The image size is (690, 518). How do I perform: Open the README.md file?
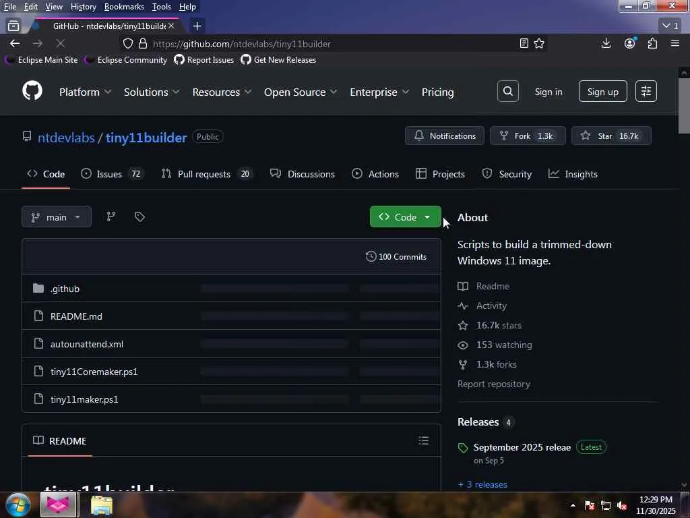76,316
